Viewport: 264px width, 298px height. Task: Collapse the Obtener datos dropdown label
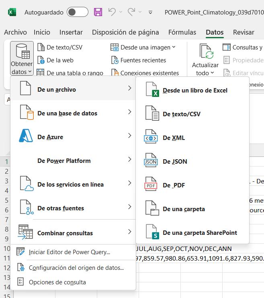tap(22, 68)
